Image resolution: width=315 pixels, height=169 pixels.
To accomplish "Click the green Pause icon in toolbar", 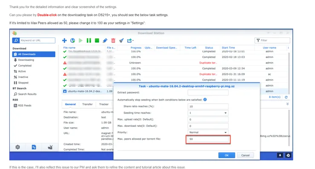I will pos(89,40).
